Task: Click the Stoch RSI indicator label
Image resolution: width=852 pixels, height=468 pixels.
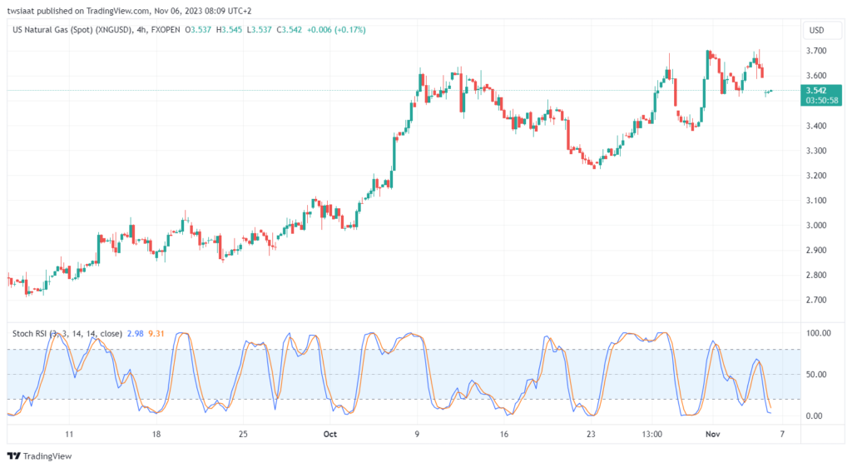Action: [67, 334]
